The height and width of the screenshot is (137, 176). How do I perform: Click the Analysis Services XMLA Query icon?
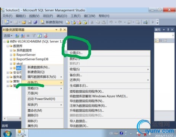[x=85, y=22]
